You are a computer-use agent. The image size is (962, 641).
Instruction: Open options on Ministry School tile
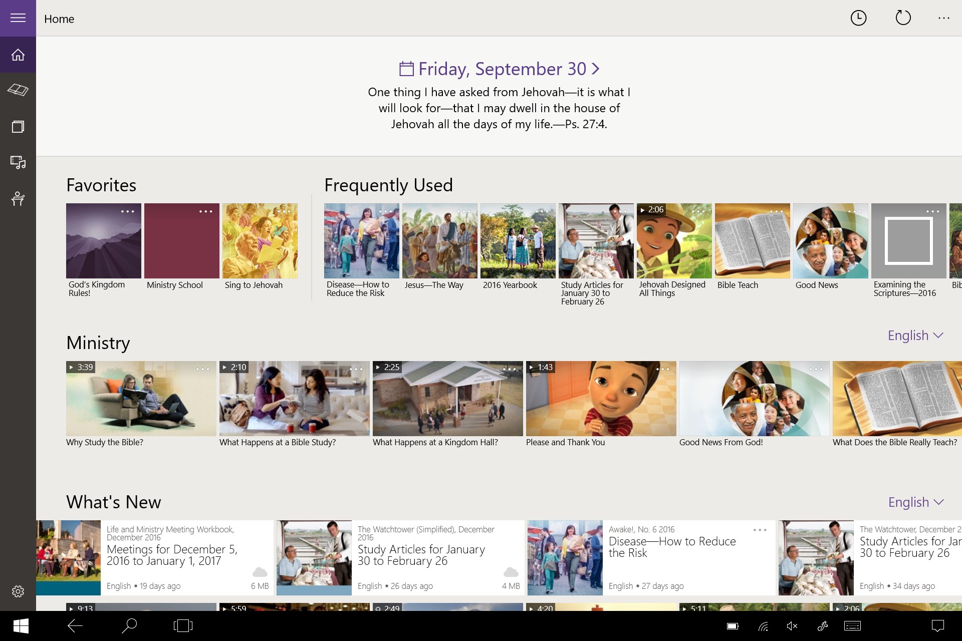(x=205, y=211)
